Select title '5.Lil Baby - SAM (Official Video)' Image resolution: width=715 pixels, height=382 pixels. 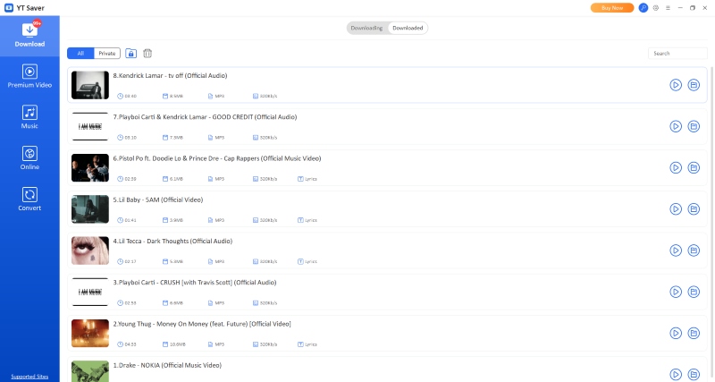158,199
